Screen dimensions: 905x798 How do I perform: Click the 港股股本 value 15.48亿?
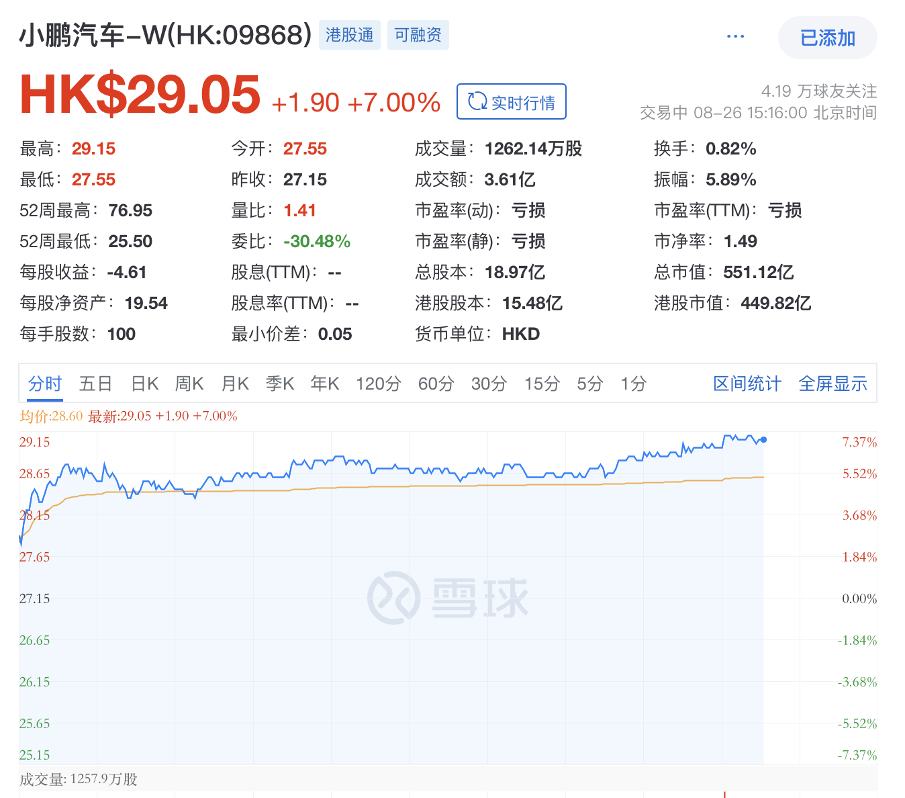[532, 303]
